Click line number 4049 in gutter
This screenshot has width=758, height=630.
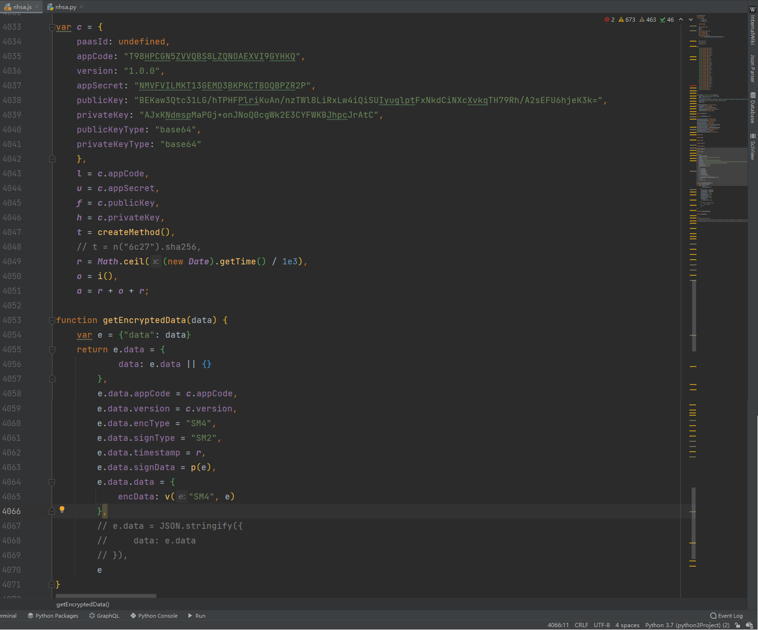12,262
